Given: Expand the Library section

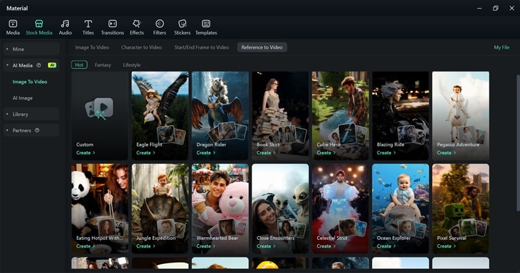Looking at the screenshot, I should [7, 114].
